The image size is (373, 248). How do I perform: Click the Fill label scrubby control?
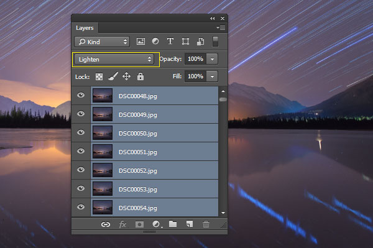(x=177, y=76)
